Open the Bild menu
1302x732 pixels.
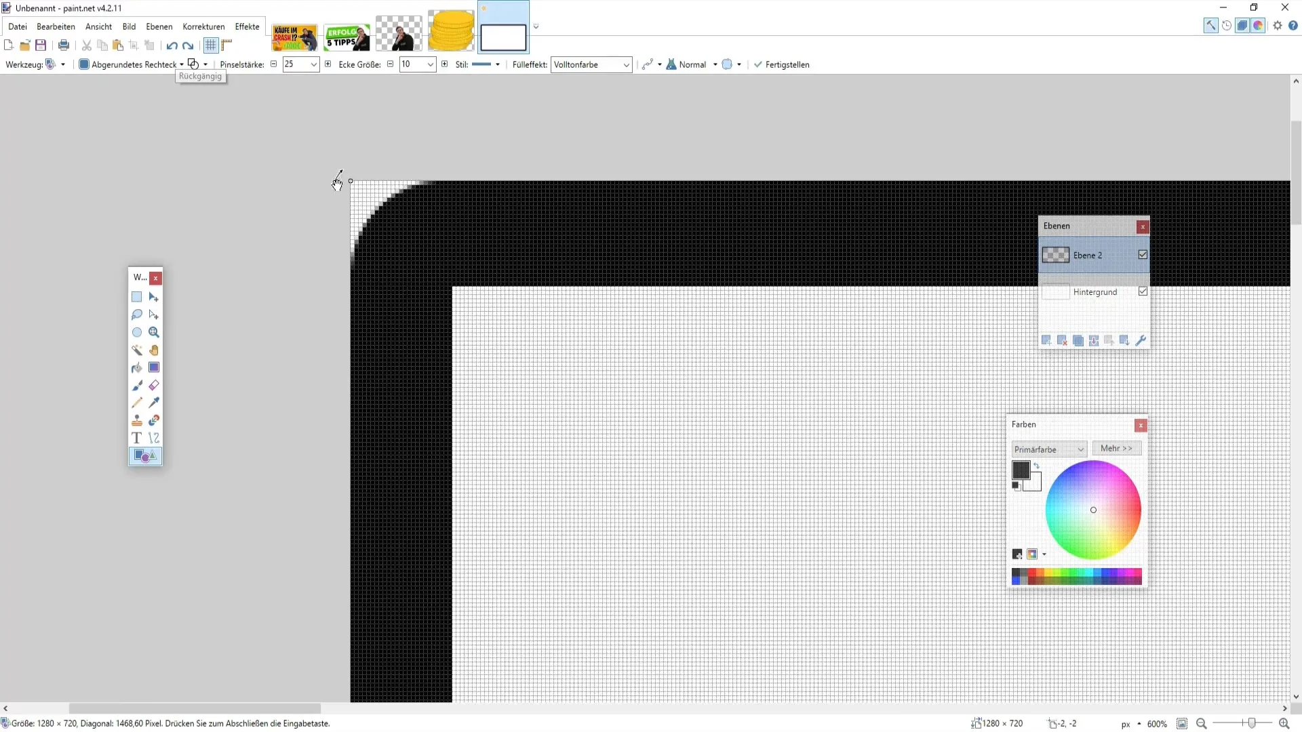click(129, 26)
